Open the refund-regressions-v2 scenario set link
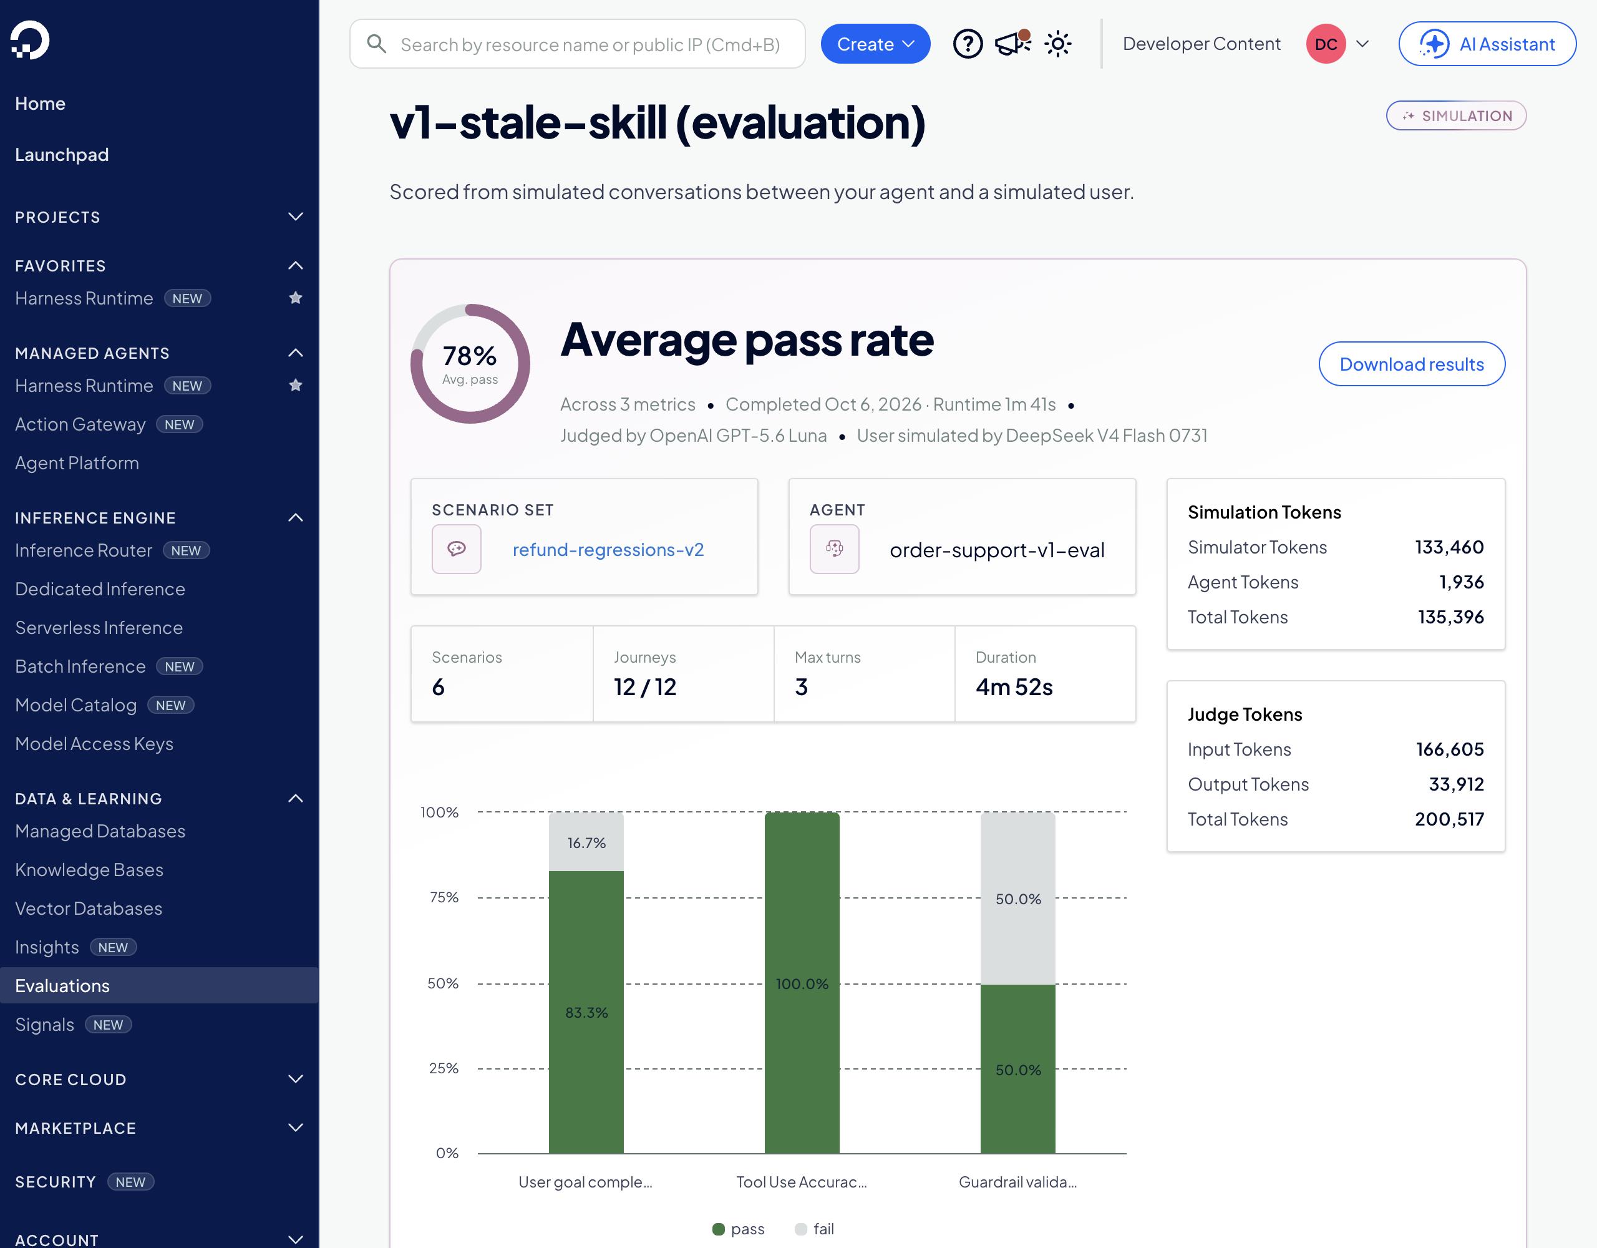Image resolution: width=1597 pixels, height=1248 pixels. [608, 549]
